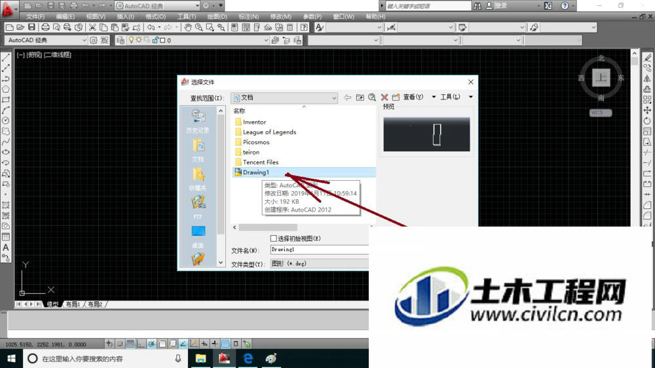Select the Table tool in Draw toolbar

pyautogui.click(x=6, y=237)
